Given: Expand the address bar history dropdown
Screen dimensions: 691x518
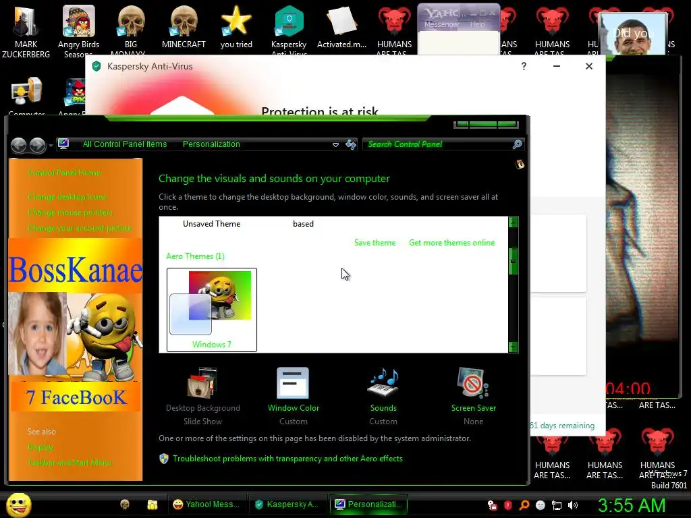Looking at the screenshot, I should (x=335, y=144).
